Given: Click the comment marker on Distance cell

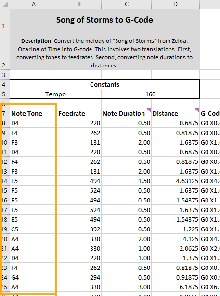Looking at the screenshot, I should 197,110.
